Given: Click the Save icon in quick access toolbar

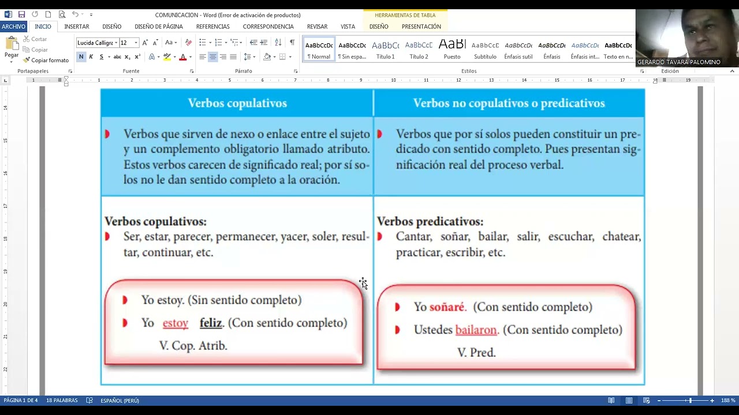Looking at the screenshot, I should click(x=21, y=14).
